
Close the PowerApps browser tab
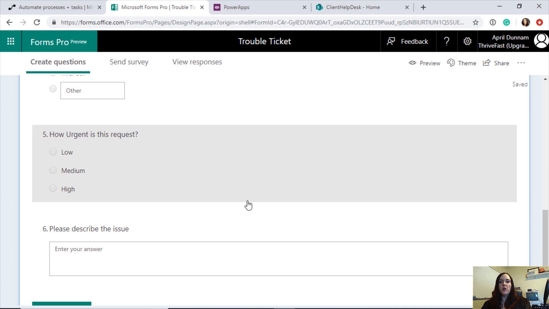(305, 7)
